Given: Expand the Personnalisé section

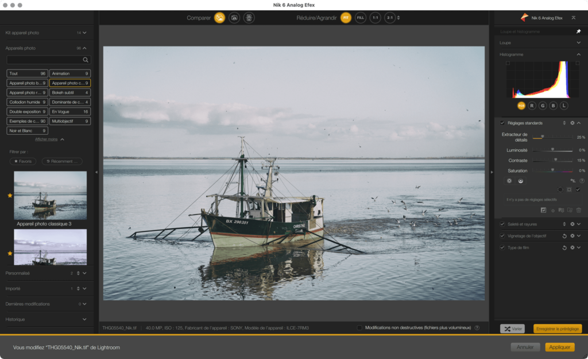Looking at the screenshot, I should point(84,274).
